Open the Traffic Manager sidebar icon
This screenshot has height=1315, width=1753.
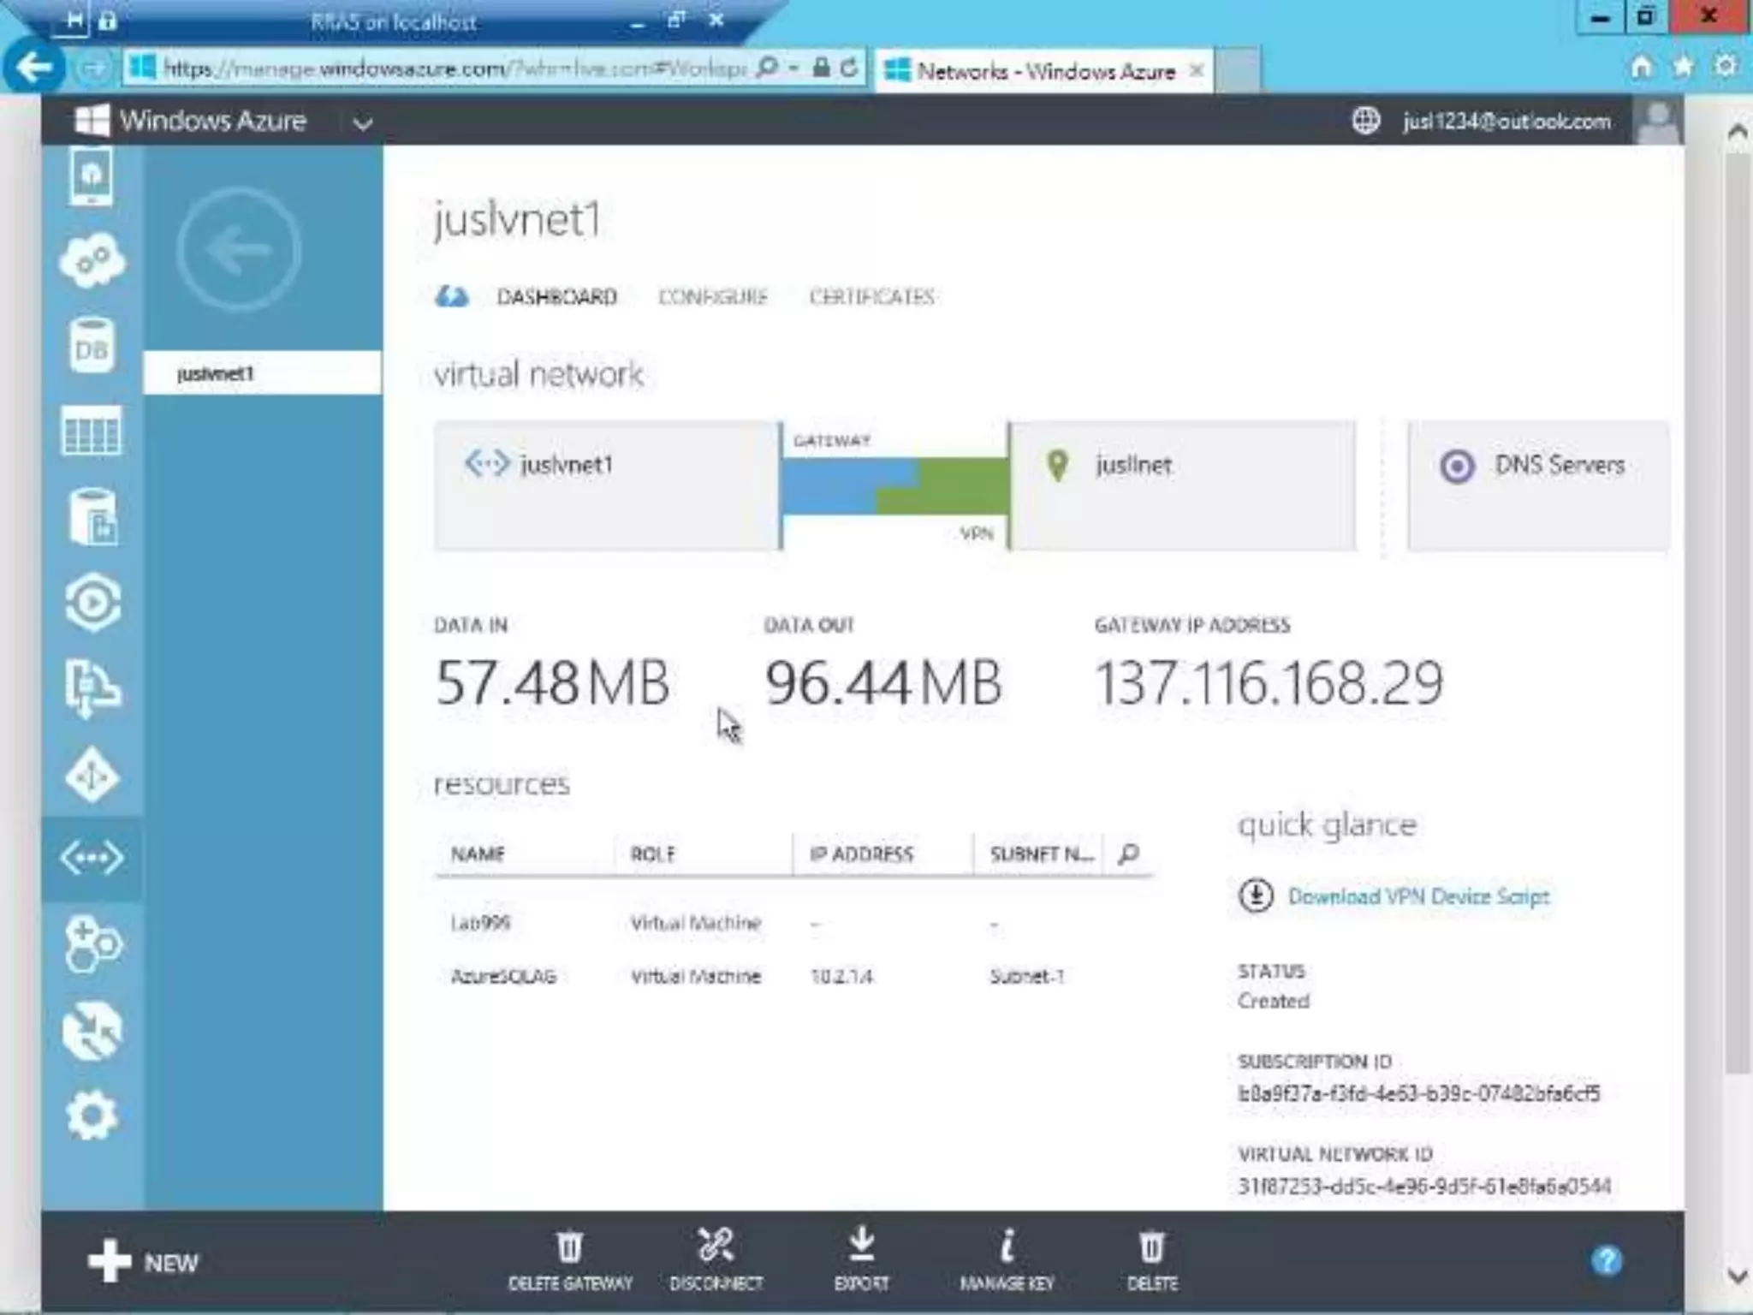coord(92,1031)
